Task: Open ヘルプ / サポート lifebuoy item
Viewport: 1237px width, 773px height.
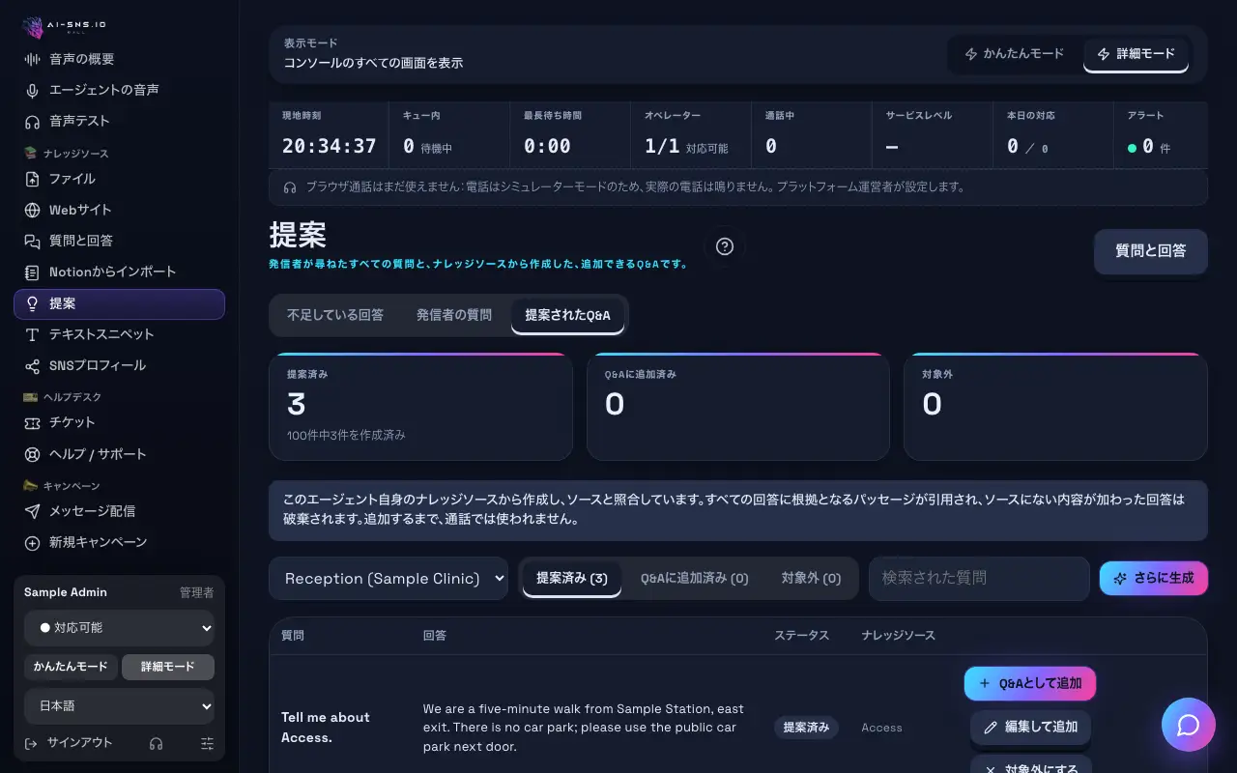Action: (119, 454)
